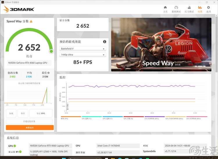This screenshot has width=218, height=159.
Task: Maximize the 3DMark window
Action: click(207, 2)
